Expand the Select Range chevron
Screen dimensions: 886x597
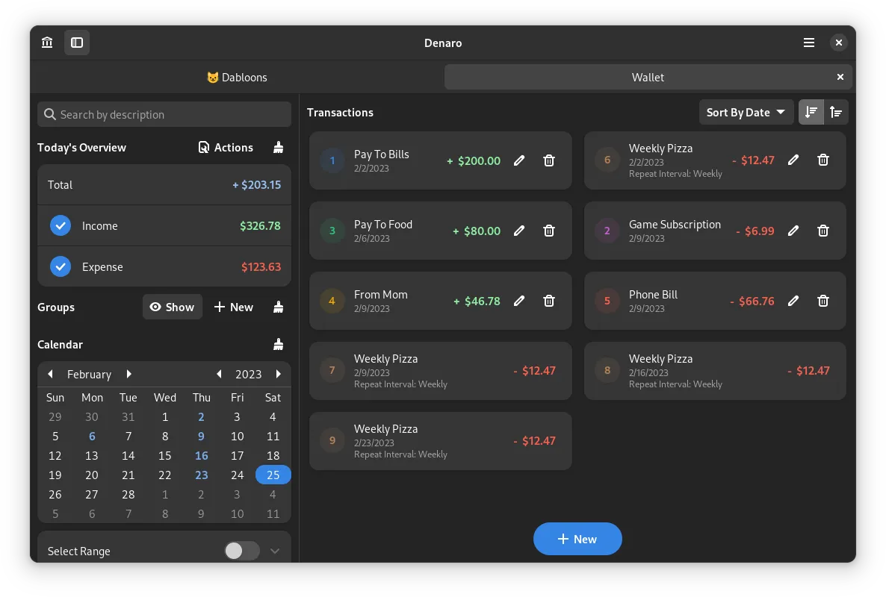(x=275, y=551)
